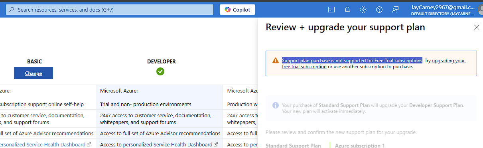The width and height of the screenshot is (483, 148).
Task: Click 'Please review and confirm the new support plan' text
Action: 341,132
